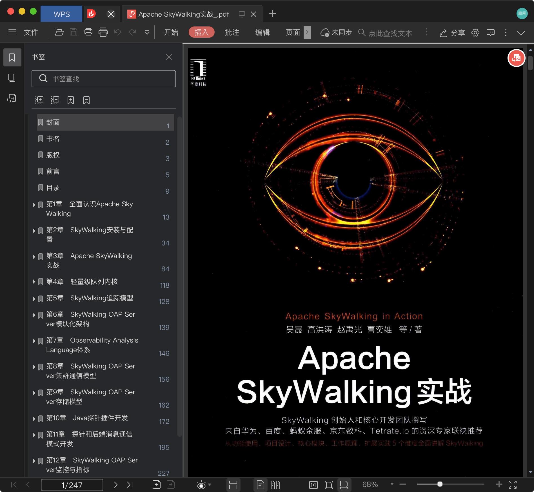
Task: Click fit page zoom icon
Action: click(329, 485)
